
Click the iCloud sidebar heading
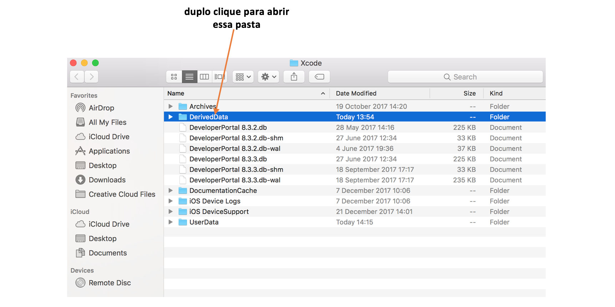(80, 212)
